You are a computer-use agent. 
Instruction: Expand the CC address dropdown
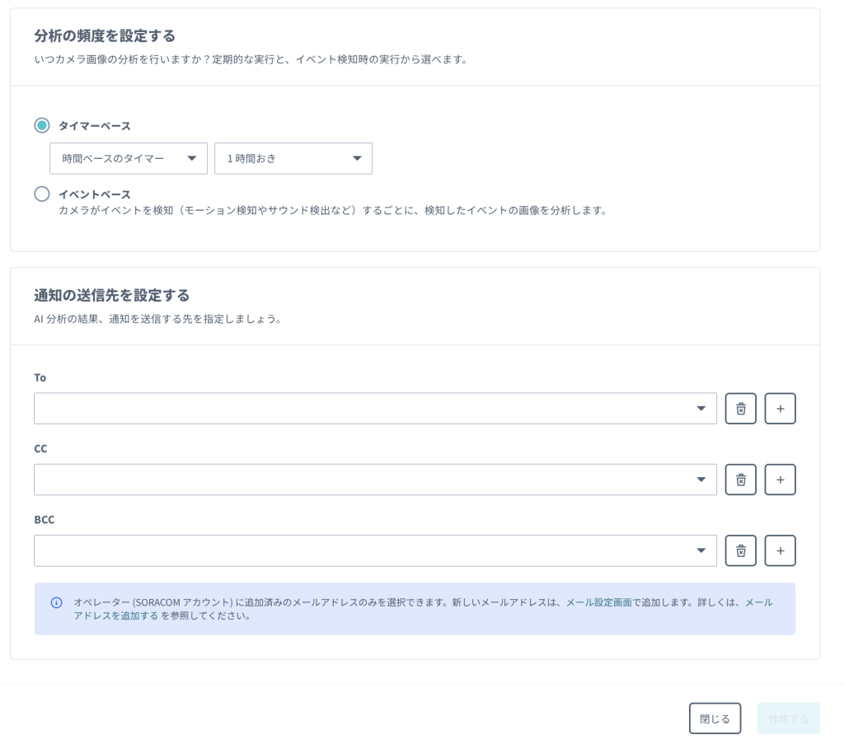[375, 480]
